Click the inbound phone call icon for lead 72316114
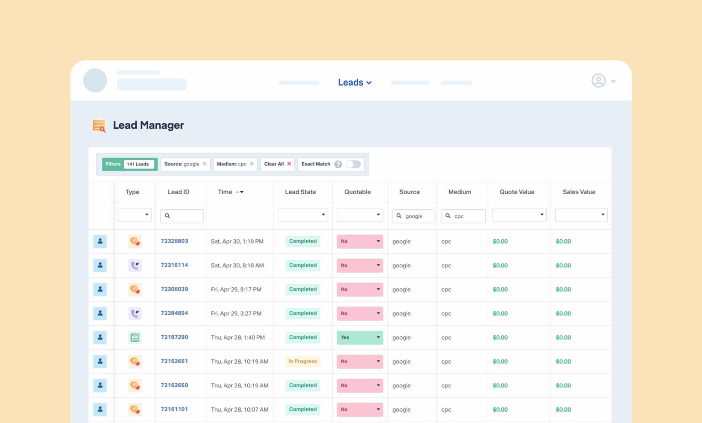 tap(135, 265)
